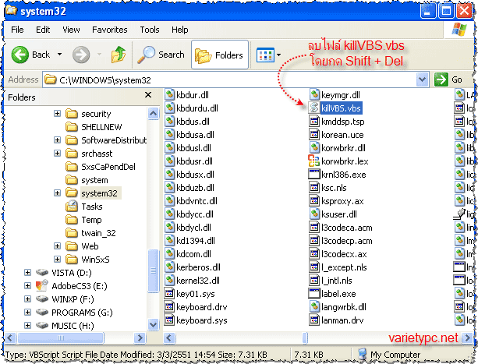Click the label.exe file icon

click(315, 293)
